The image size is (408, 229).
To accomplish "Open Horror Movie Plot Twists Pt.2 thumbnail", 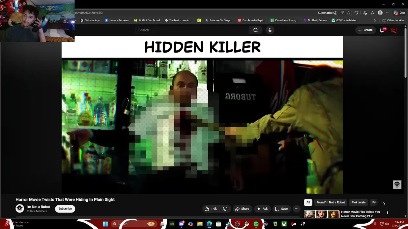I will 322,214.
